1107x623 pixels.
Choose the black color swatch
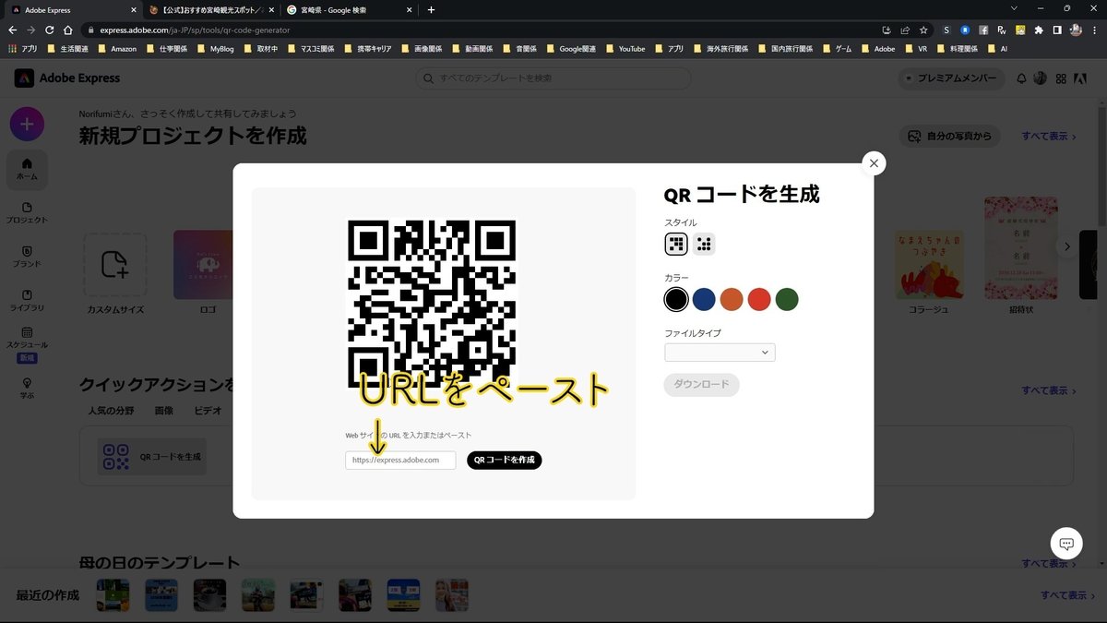click(676, 299)
